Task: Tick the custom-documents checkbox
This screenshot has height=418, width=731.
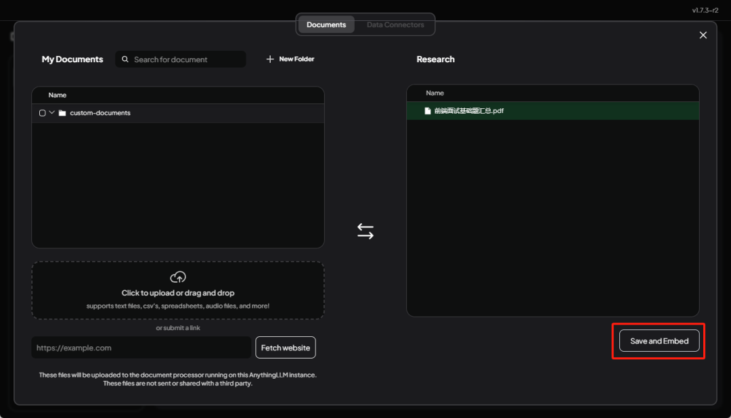Action: point(43,113)
